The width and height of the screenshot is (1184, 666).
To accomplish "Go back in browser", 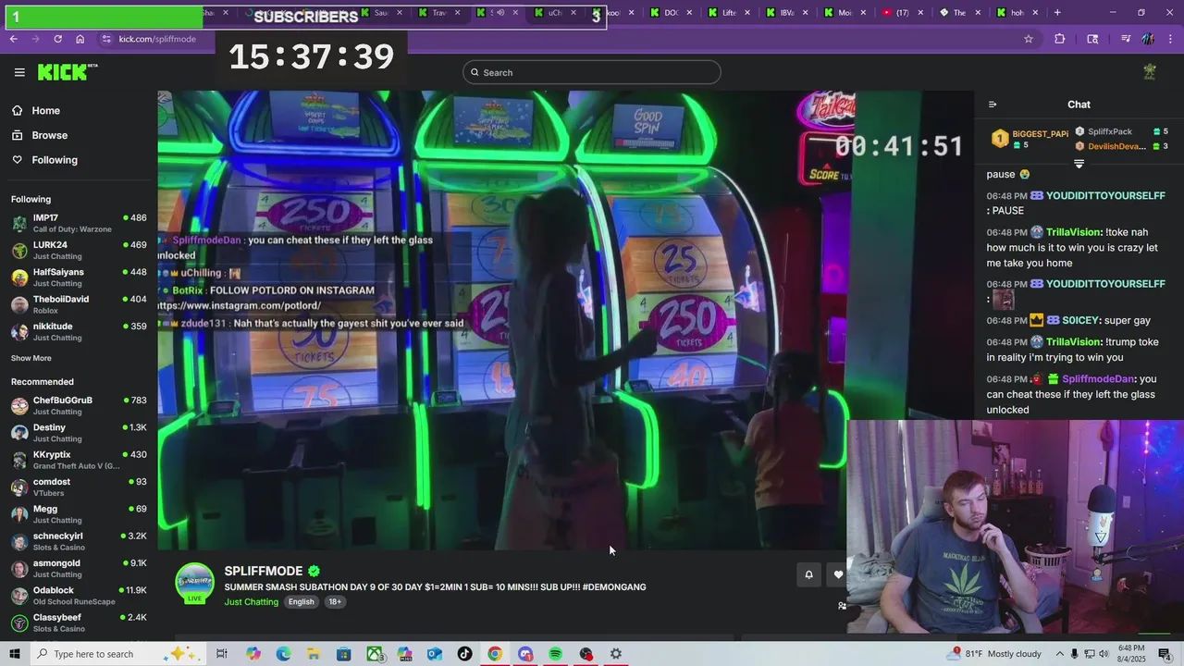I will tap(14, 39).
